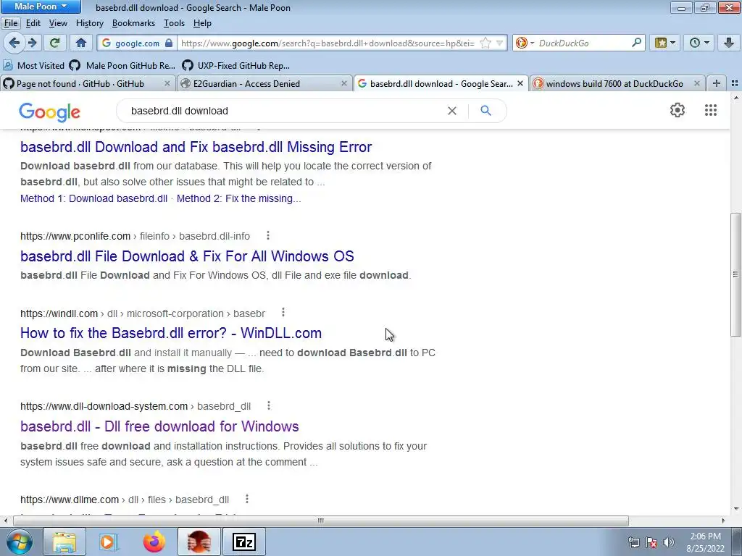This screenshot has width=742, height=556.
Task: Launch Windows Media Player from taskbar
Action: 109,542
